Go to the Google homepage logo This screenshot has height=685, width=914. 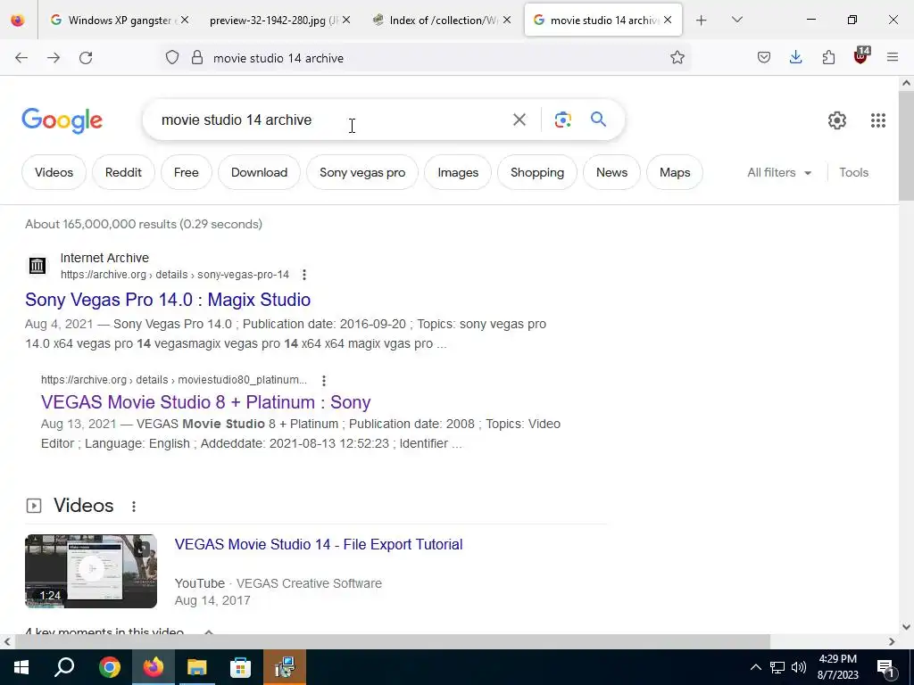tap(62, 120)
